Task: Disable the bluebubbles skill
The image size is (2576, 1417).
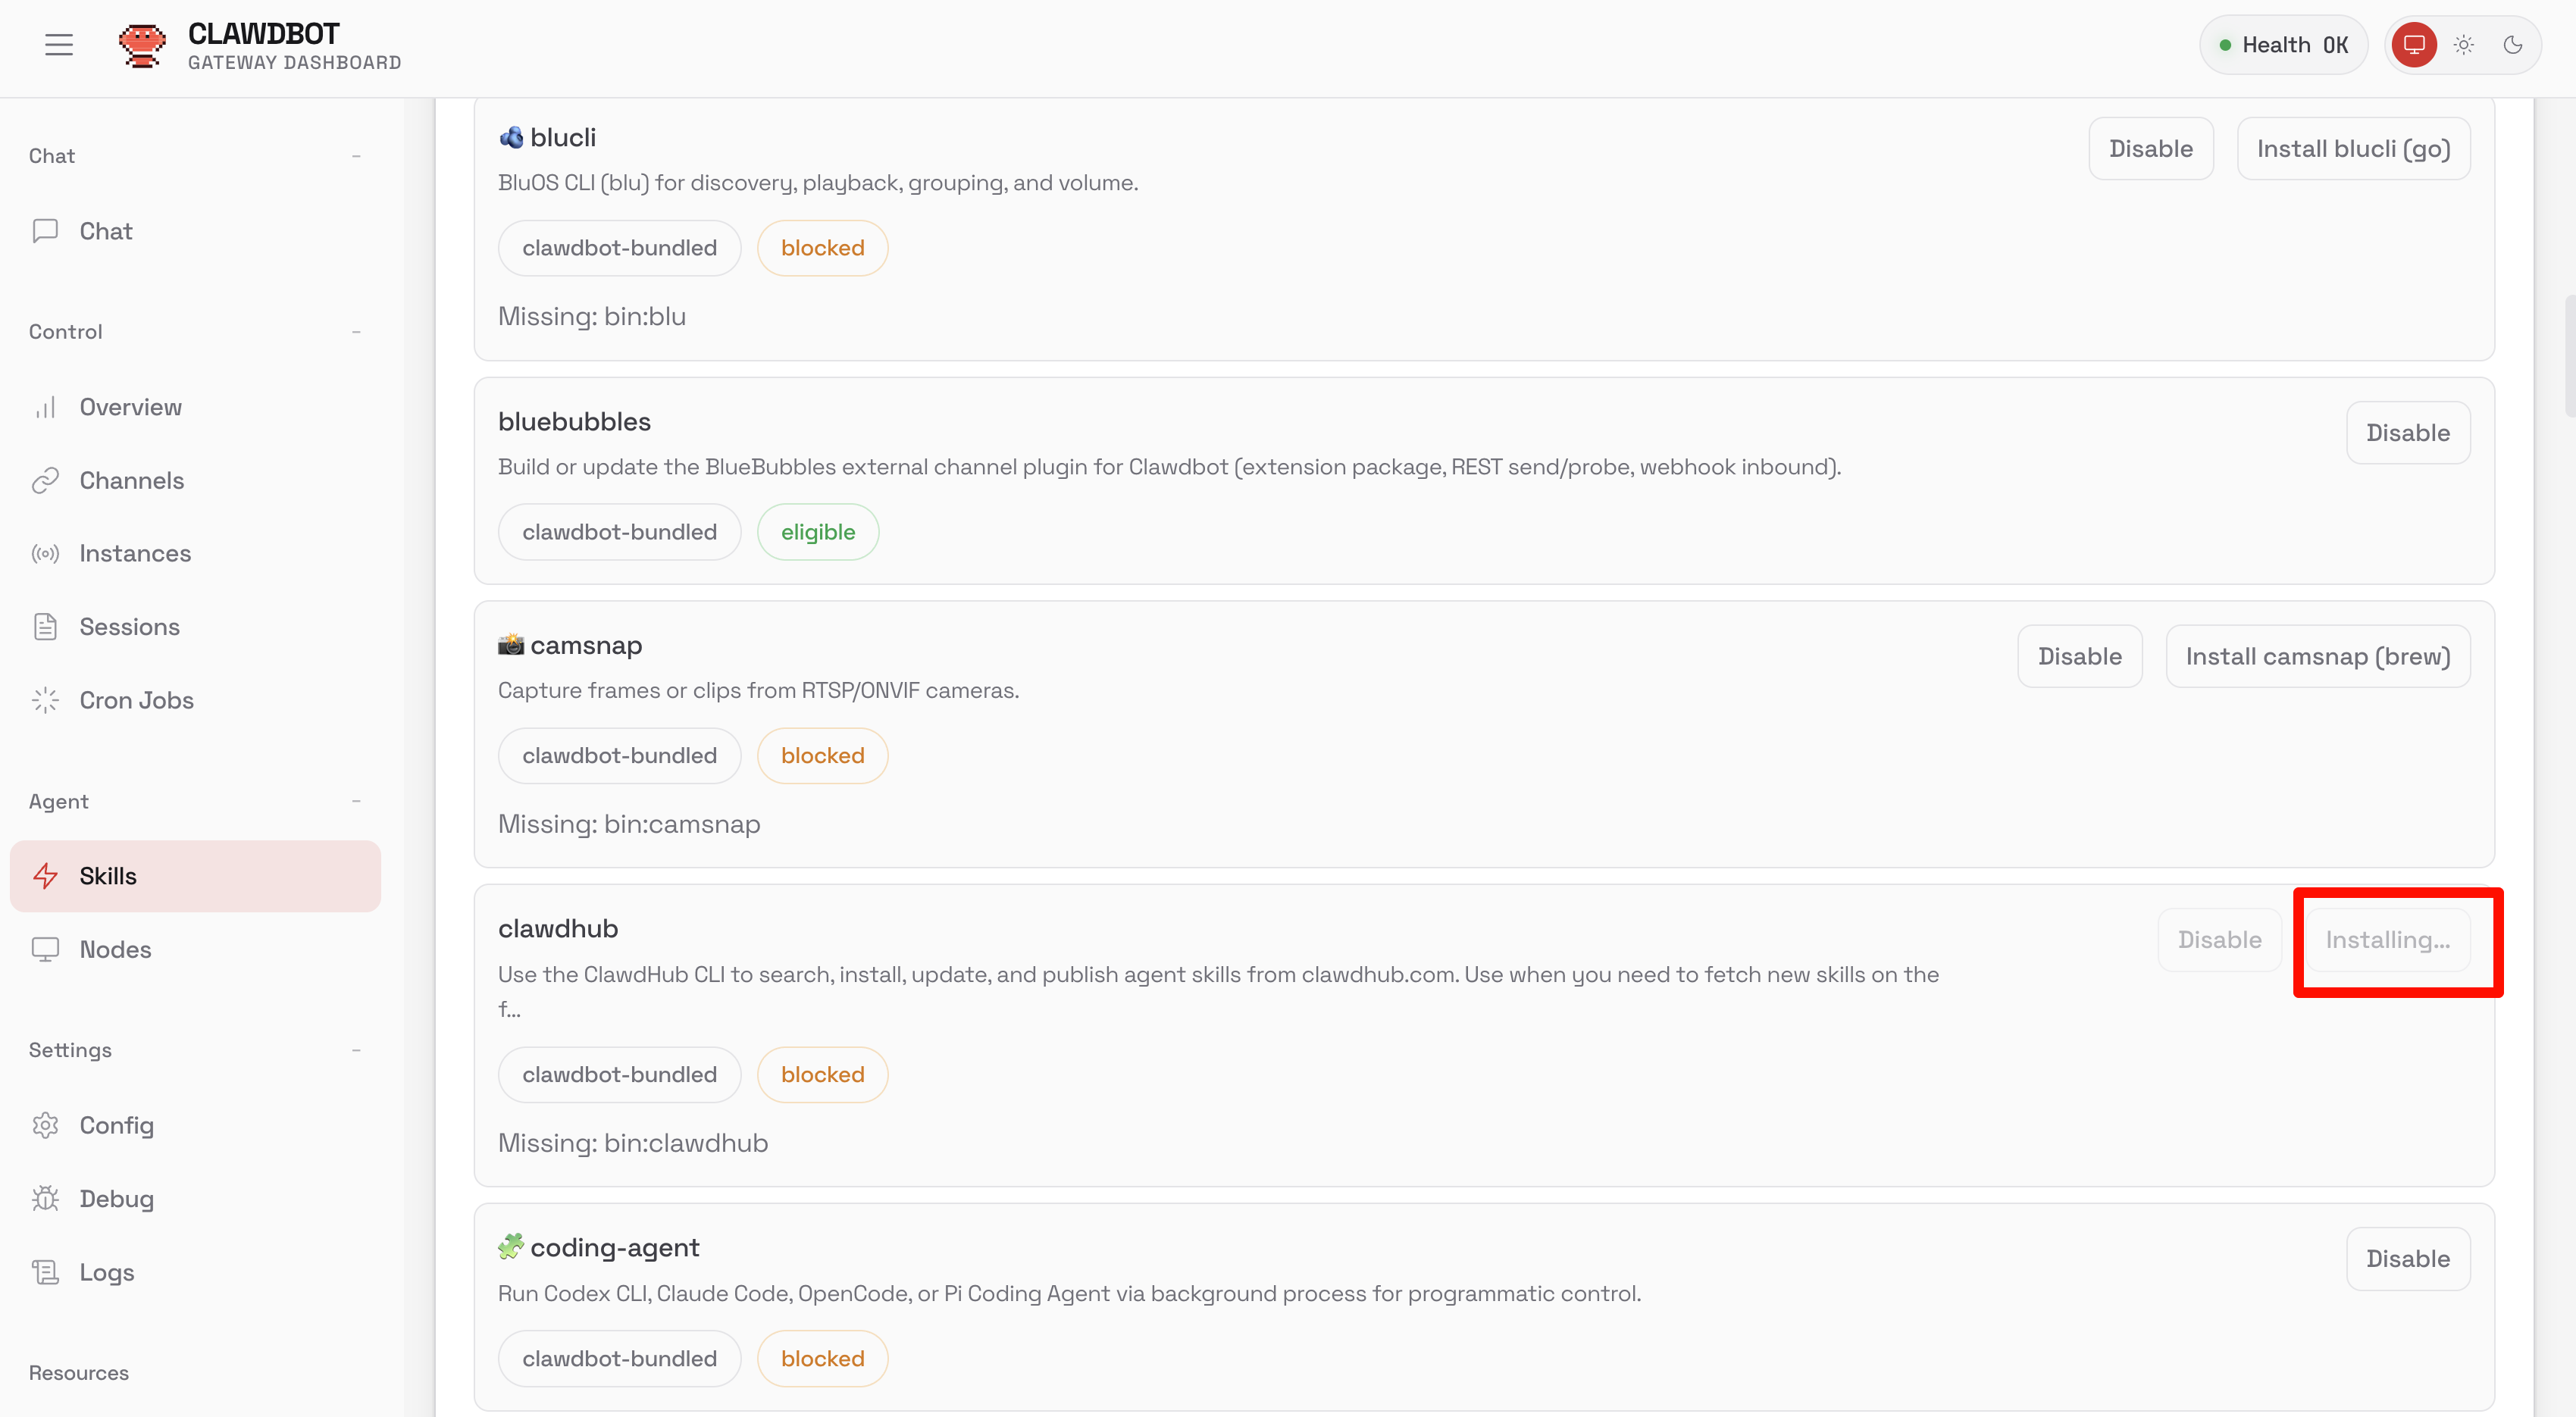Action: point(2407,433)
